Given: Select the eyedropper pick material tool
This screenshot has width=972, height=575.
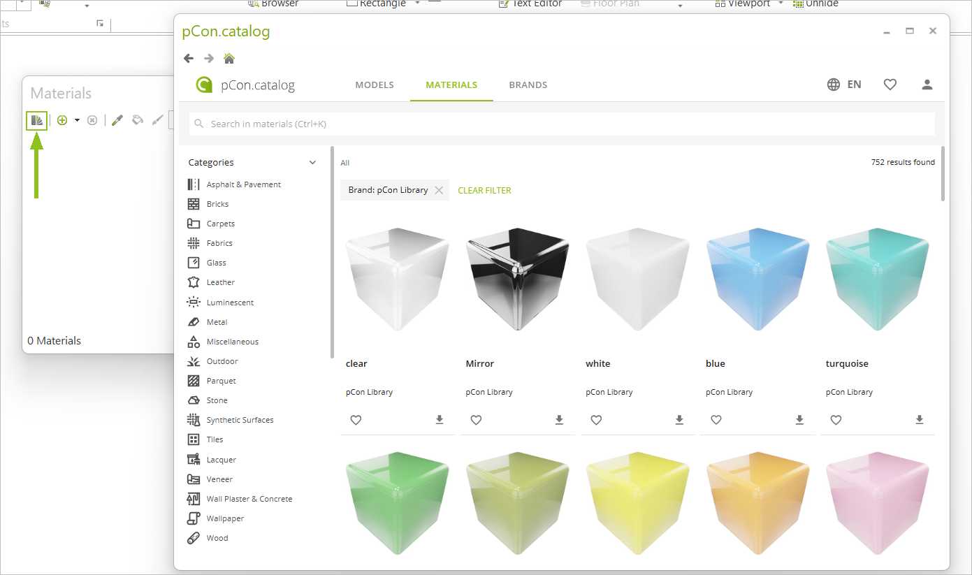Looking at the screenshot, I should [x=117, y=120].
